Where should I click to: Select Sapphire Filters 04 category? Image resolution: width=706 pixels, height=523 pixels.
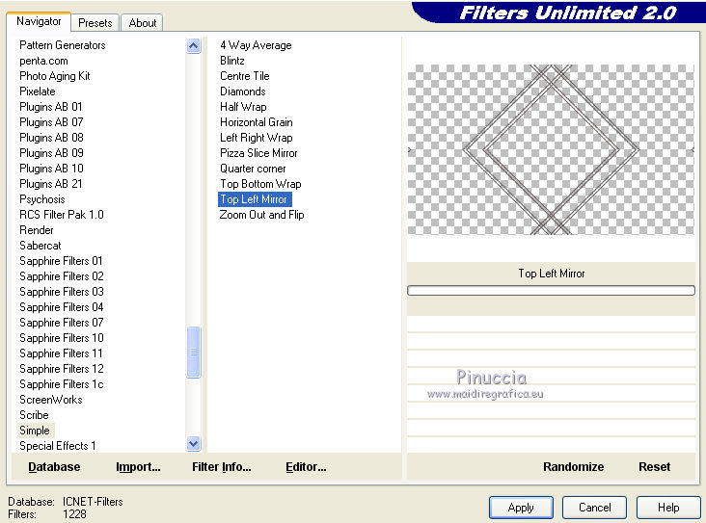pos(61,306)
